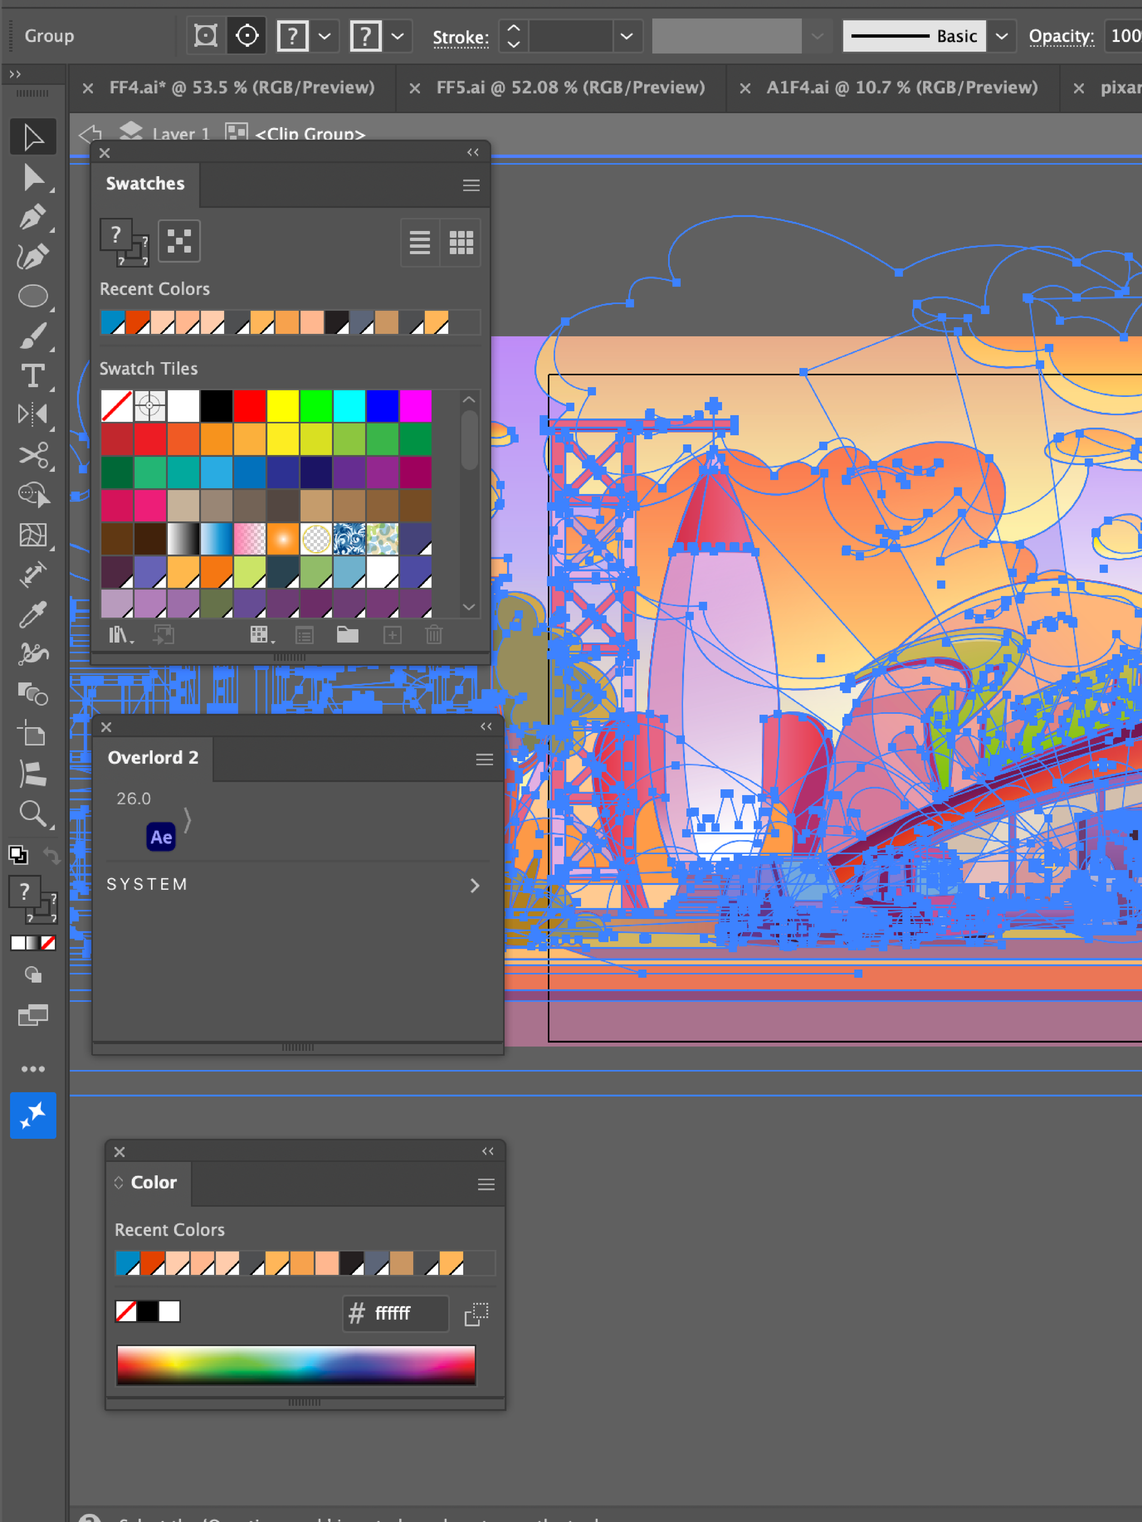The image size is (1142, 1522).
Task: Pick the pure red swatch tile
Action: click(249, 406)
